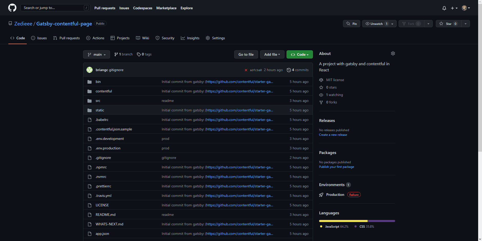Click Create a new release link
Viewport: 482px width, 241px height.
click(333, 135)
